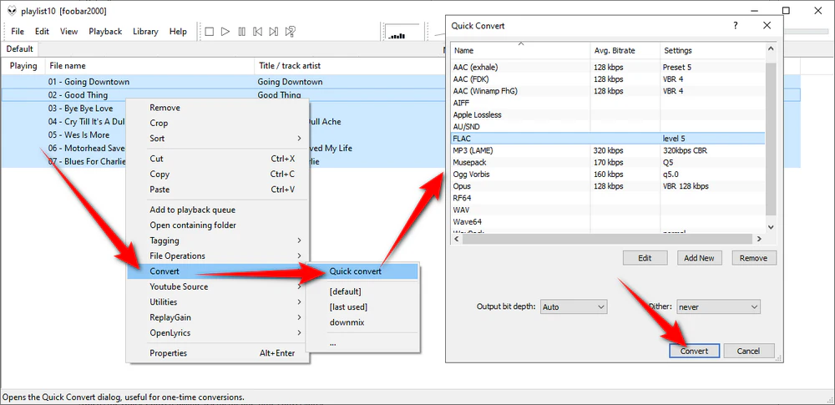Click the foobar2000 alien icon in title bar

click(11, 11)
